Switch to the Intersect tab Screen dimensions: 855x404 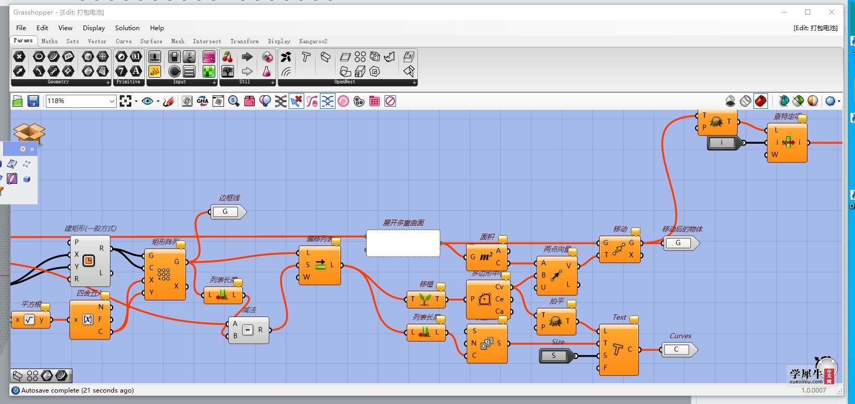[x=207, y=41]
